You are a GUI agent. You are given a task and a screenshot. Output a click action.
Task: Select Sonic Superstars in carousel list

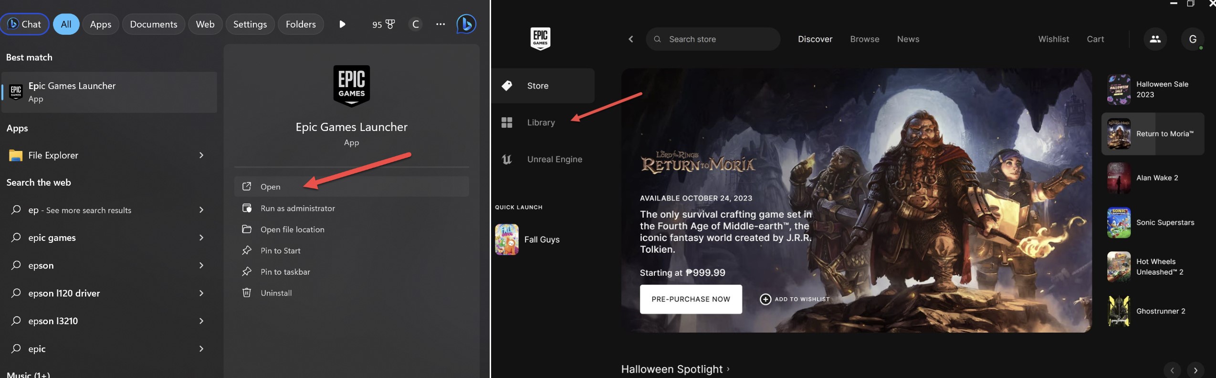click(1153, 222)
